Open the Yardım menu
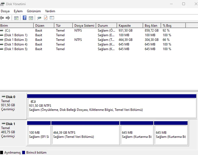The width and height of the screenshot is (198, 155). click(x=50, y=11)
